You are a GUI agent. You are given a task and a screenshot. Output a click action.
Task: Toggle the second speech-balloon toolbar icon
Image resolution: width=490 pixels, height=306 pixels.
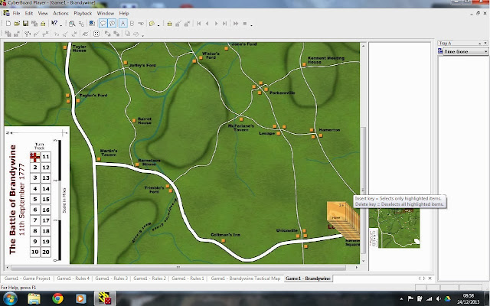112,24
